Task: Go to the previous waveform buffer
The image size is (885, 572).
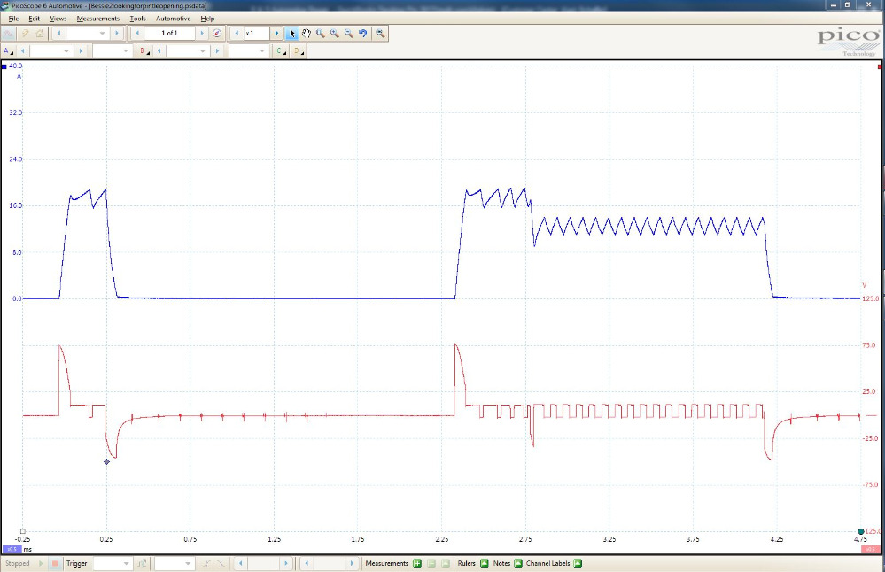Action: click(x=137, y=34)
